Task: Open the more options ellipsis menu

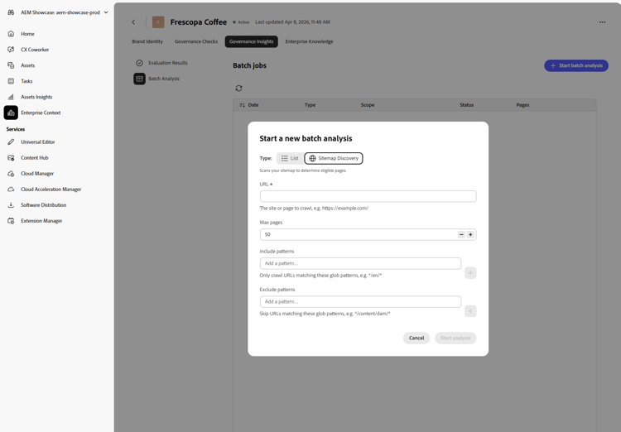Action: (x=603, y=22)
